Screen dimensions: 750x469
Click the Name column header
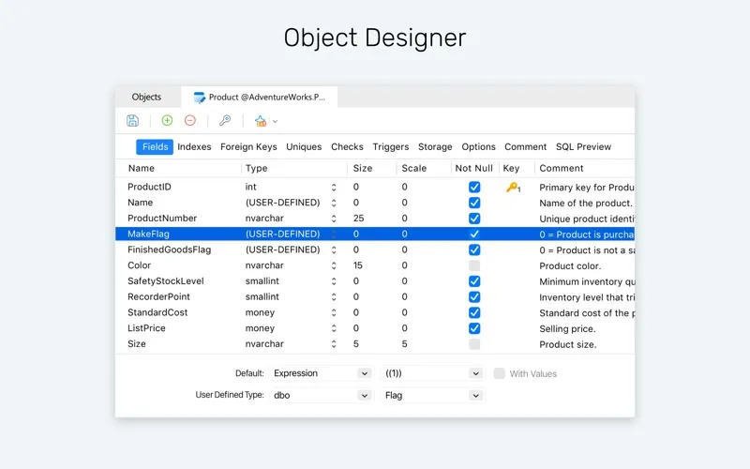tap(142, 169)
